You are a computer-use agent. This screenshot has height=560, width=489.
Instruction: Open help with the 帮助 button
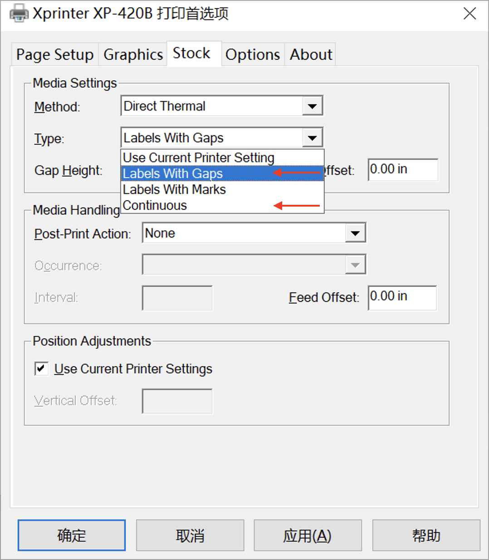pyautogui.click(x=426, y=536)
